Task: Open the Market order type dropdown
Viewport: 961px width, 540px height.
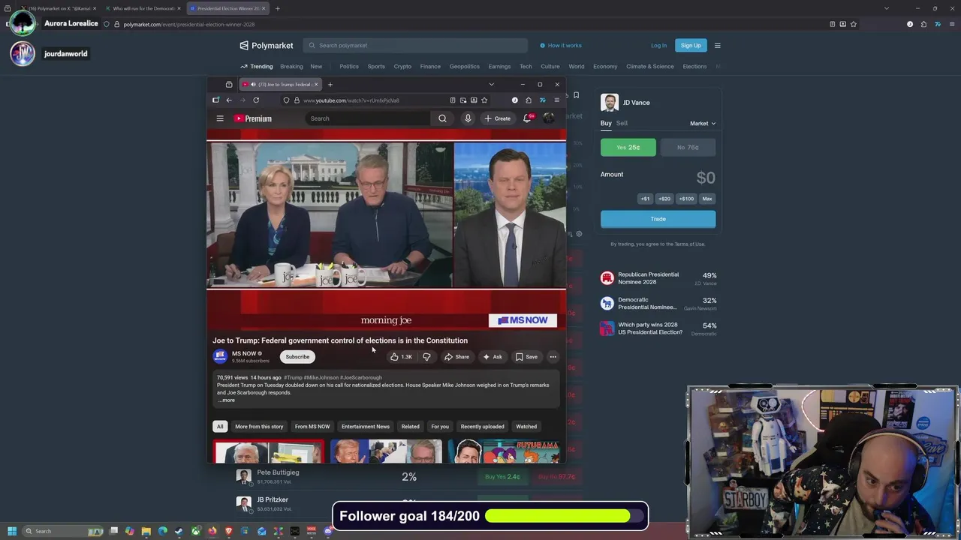Action: pos(703,123)
